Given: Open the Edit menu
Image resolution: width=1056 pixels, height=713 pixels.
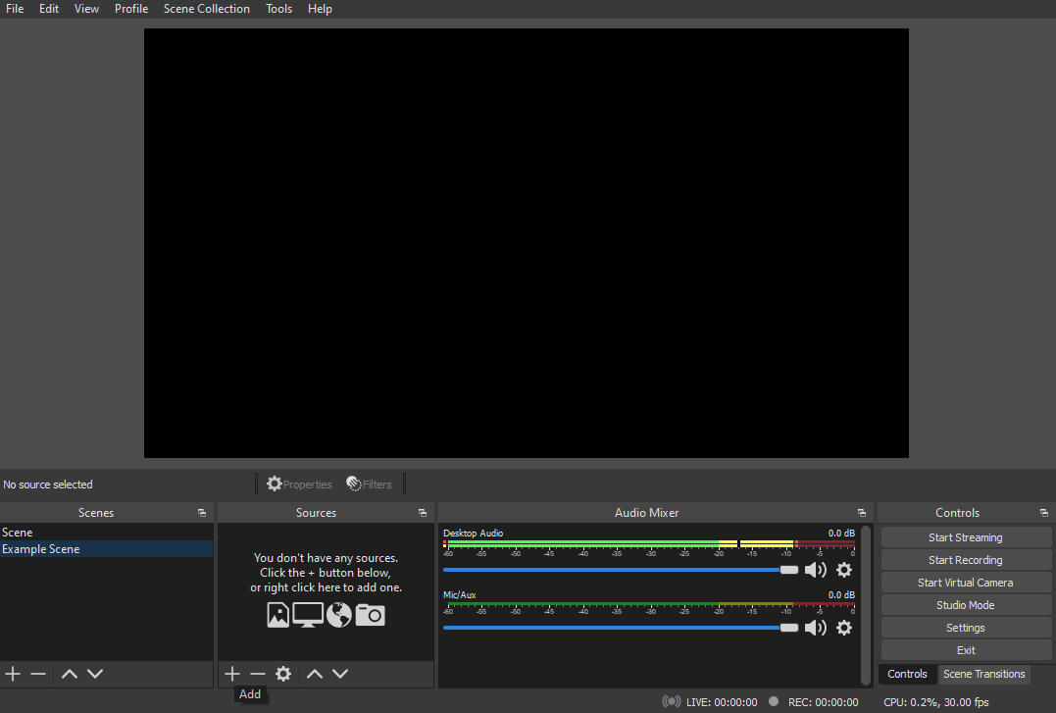Looking at the screenshot, I should click(48, 9).
